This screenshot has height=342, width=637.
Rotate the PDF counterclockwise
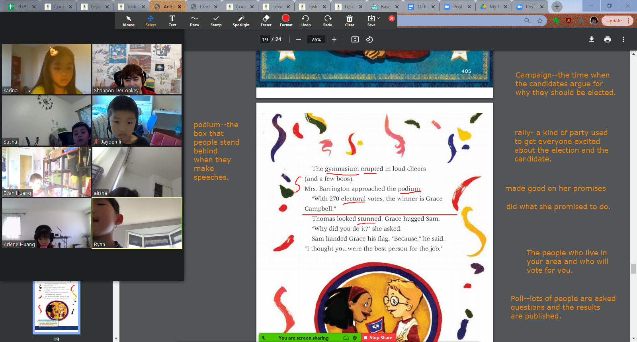369,39
